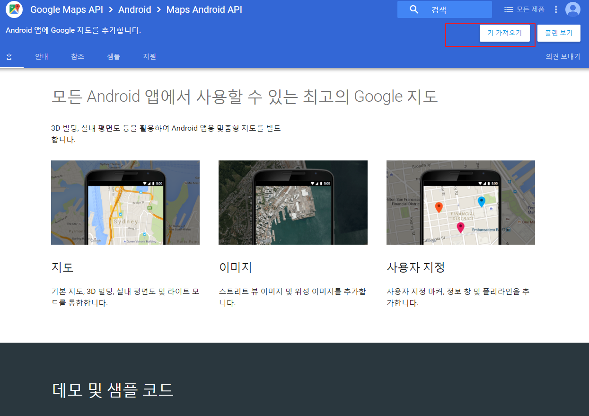Switch to the 안내 tab
Image resolution: width=589 pixels, height=416 pixels.
click(x=42, y=56)
